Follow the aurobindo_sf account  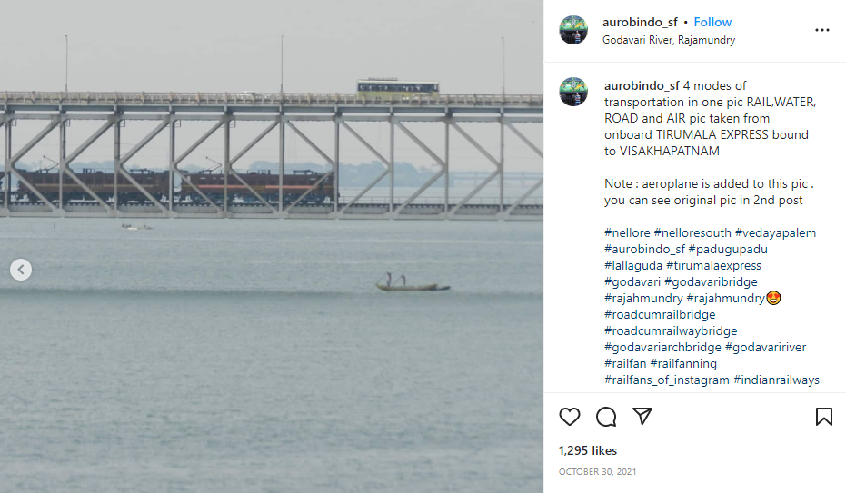click(x=712, y=22)
